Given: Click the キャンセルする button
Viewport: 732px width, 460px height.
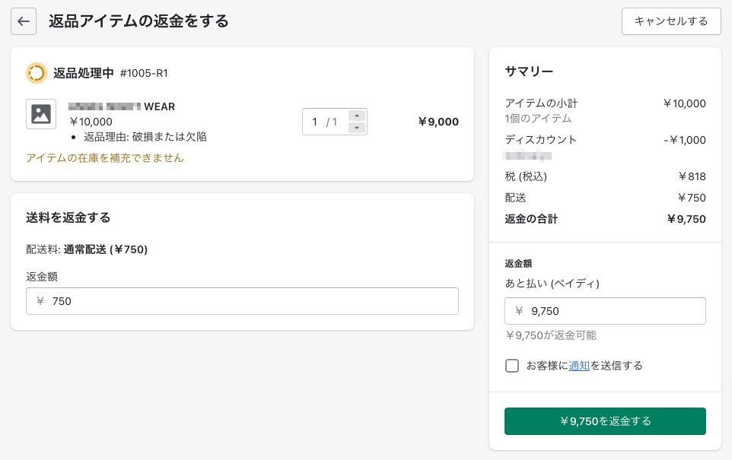Looking at the screenshot, I should point(670,21).
